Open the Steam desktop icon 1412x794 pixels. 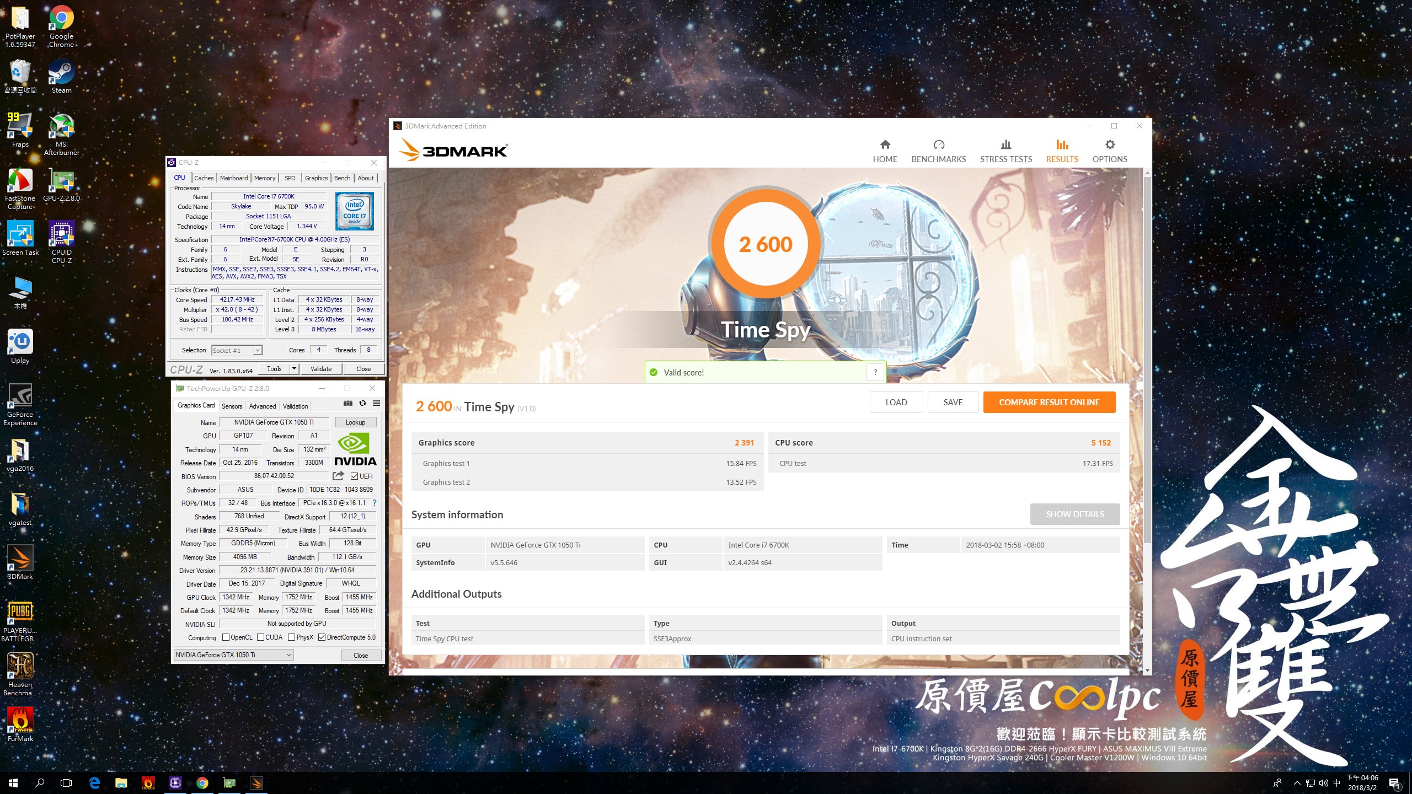coord(61,77)
